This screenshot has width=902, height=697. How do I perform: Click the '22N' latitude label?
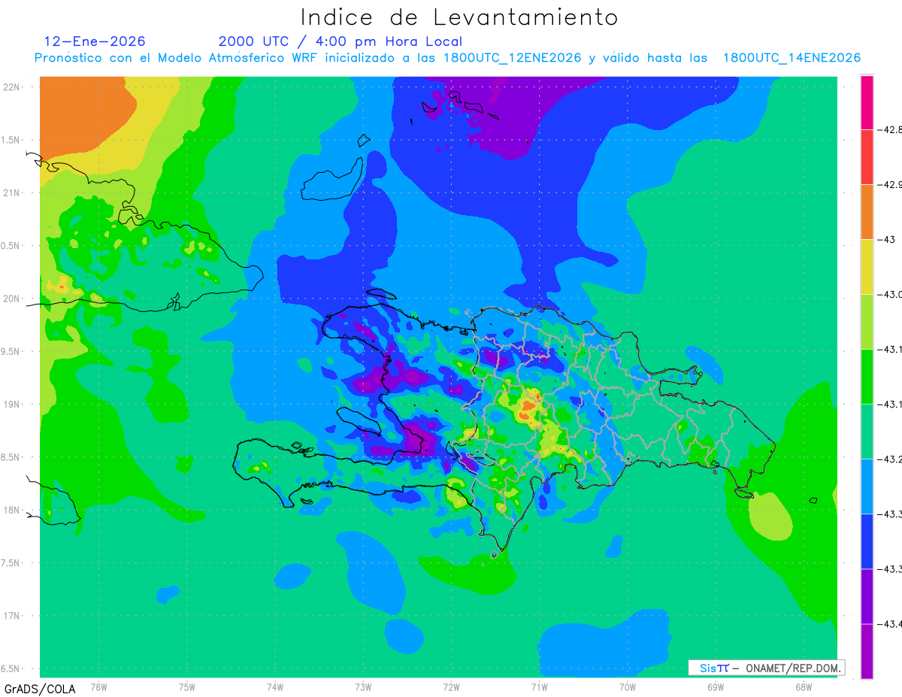point(12,87)
